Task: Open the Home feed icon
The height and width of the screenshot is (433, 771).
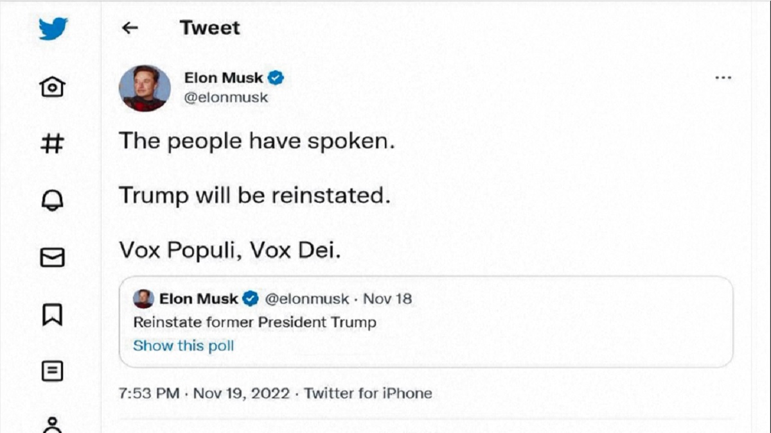Action: (52, 86)
